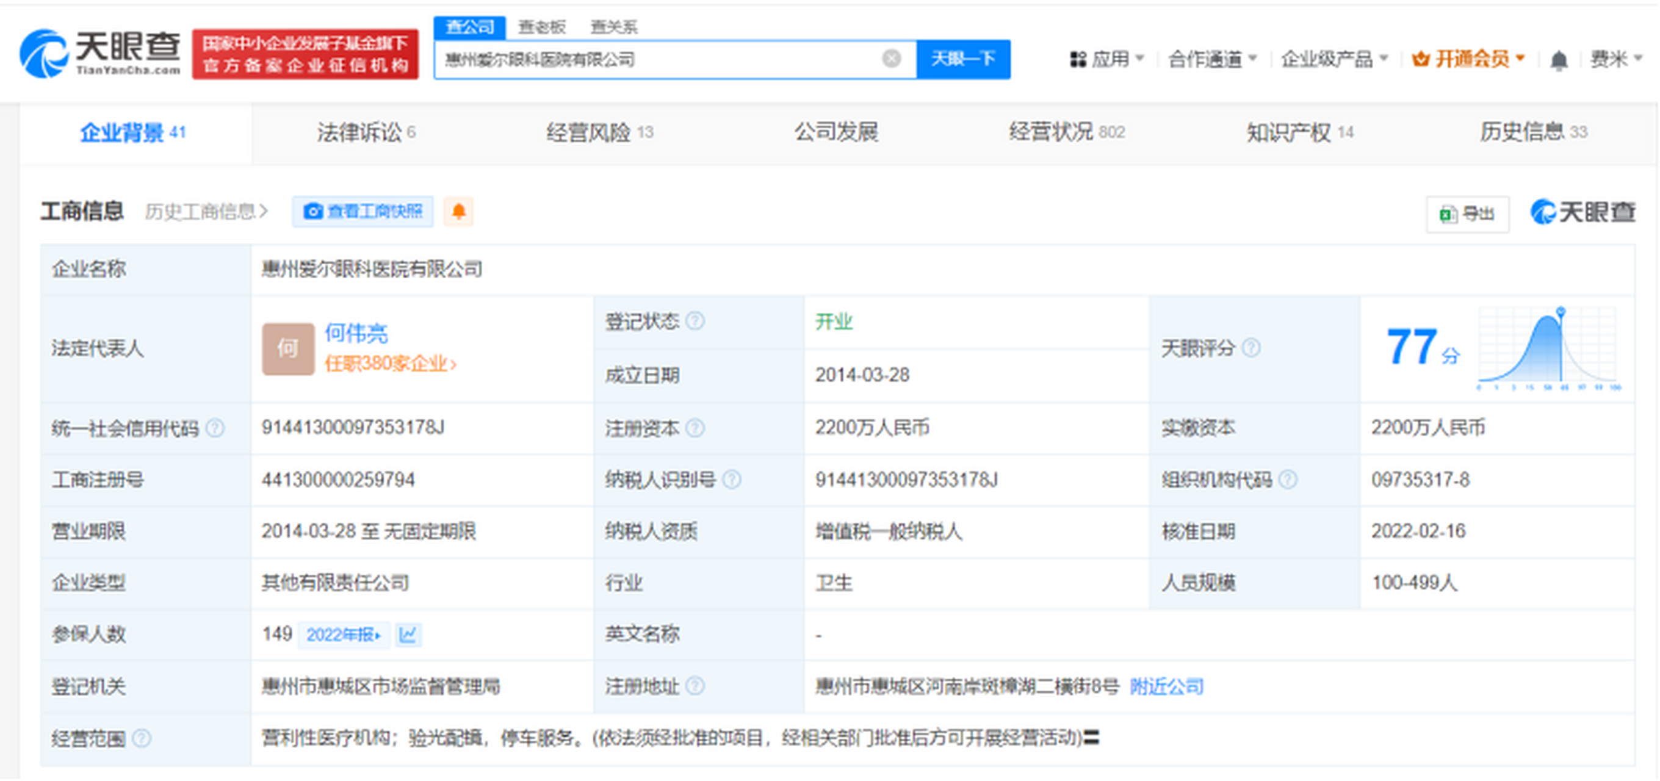Click company type 其他有限责任公司

click(x=335, y=583)
